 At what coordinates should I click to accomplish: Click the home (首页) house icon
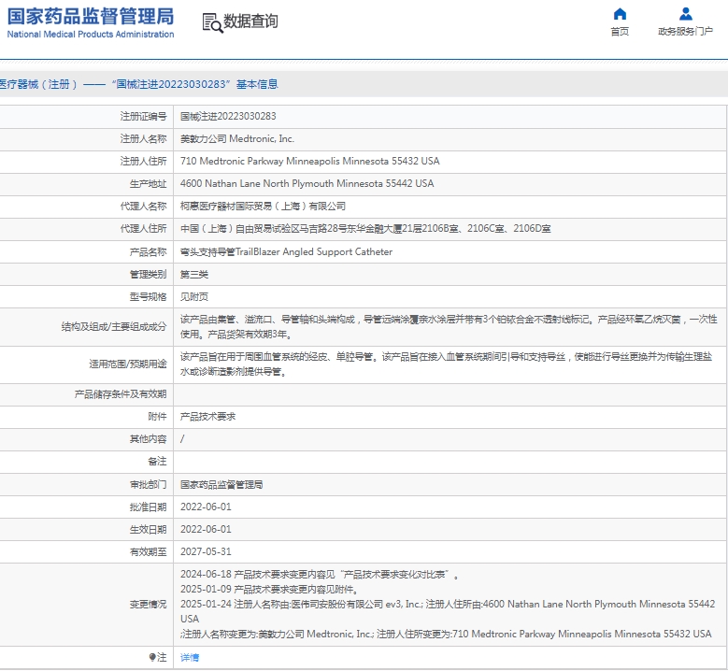(x=620, y=14)
